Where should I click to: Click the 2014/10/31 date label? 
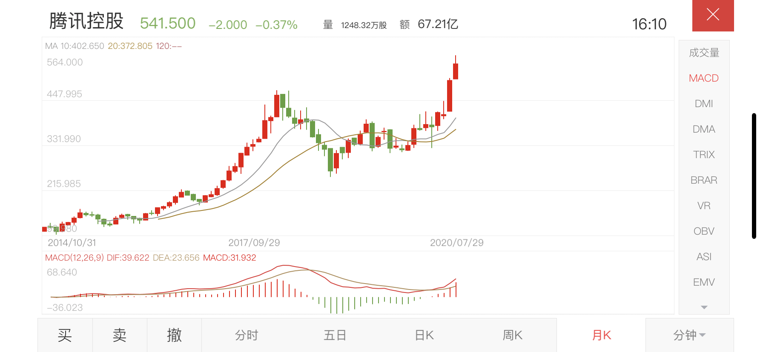pyautogui.click(x=72, y=243)
